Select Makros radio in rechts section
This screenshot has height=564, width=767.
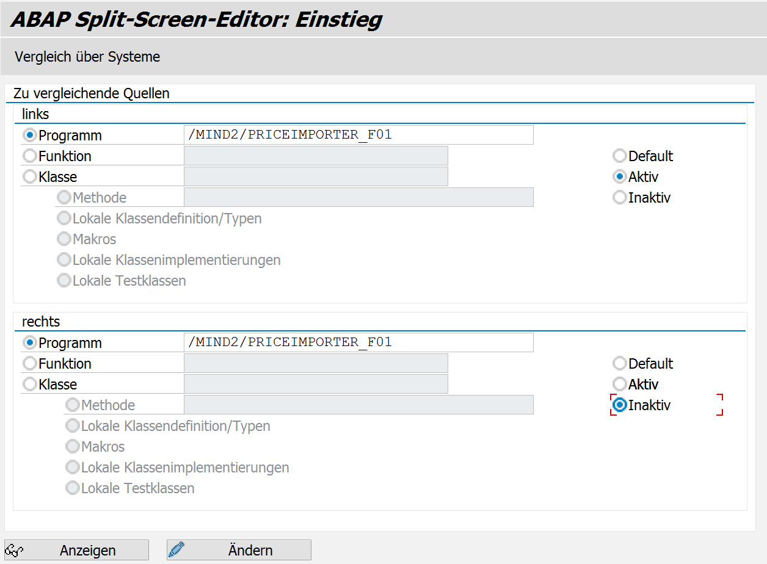click(x=73, y=446)
